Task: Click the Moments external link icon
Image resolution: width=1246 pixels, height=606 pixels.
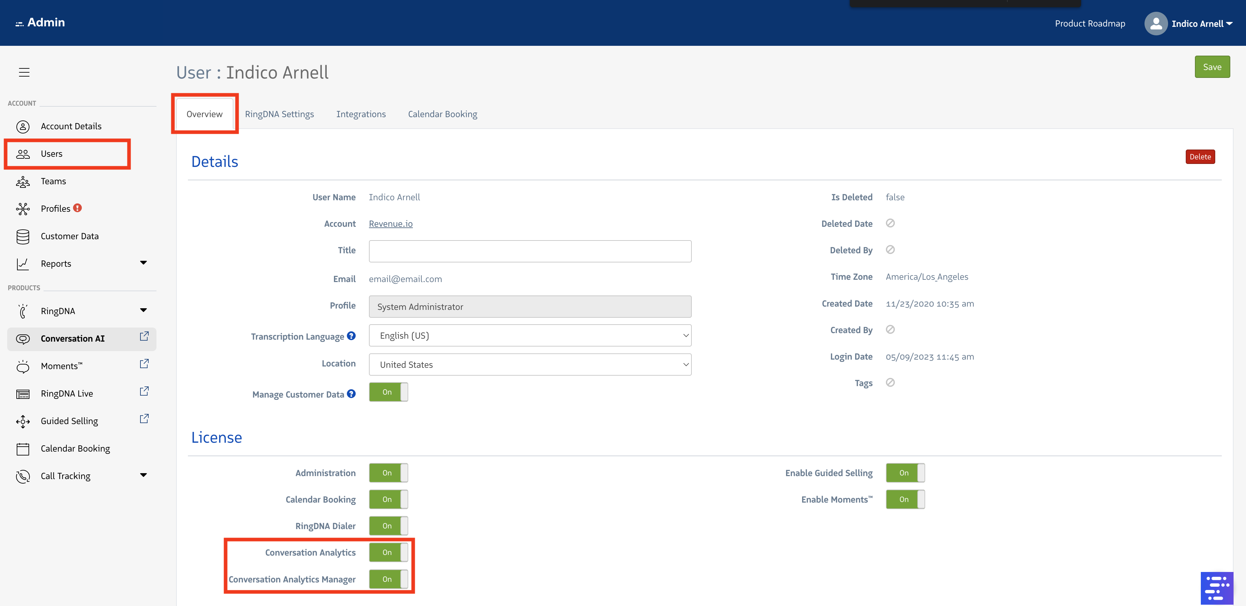Action: [144, 364]
